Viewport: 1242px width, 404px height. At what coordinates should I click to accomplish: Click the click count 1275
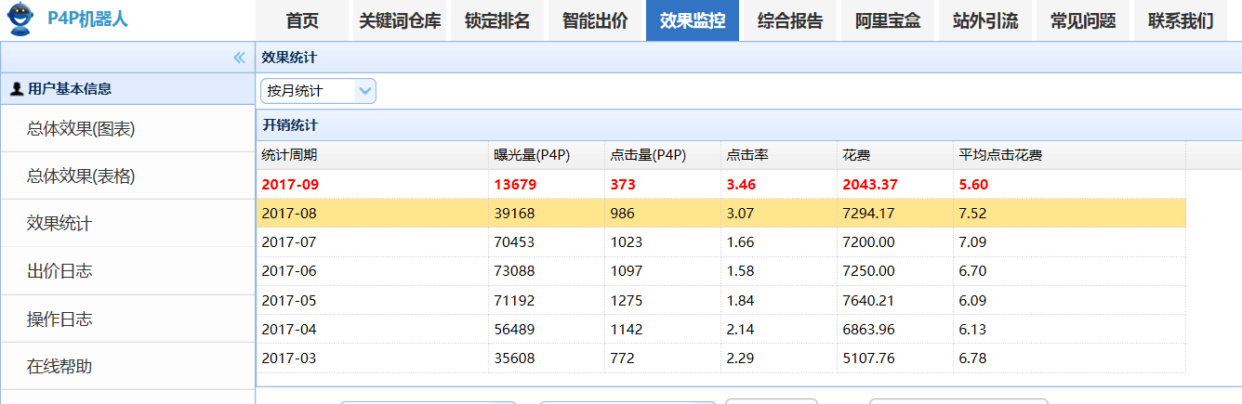click(626, 299)
